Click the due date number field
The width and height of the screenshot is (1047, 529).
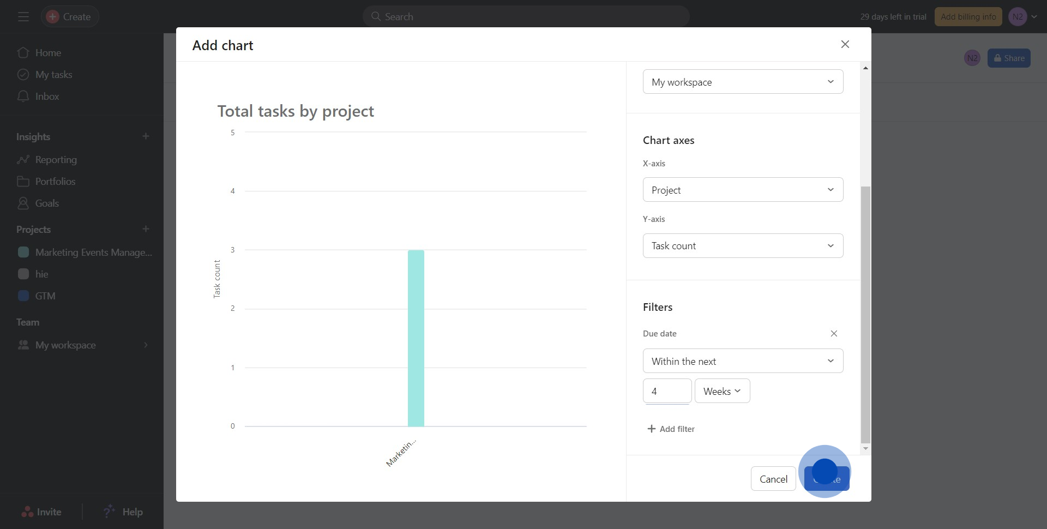pos(666,391)
